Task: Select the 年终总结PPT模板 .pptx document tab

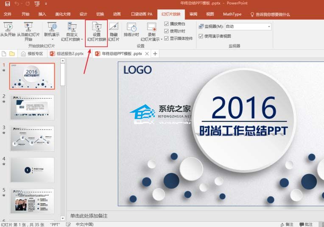Action: (122, 54)
